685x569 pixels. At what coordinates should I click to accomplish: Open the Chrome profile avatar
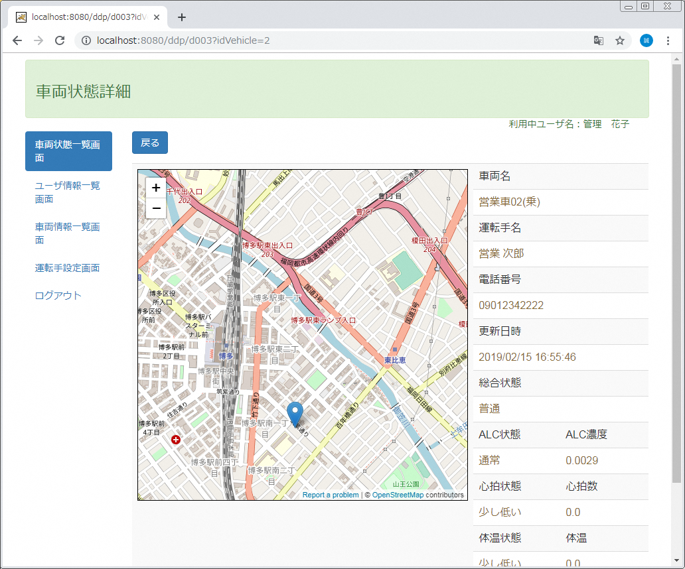pos(646,40)
